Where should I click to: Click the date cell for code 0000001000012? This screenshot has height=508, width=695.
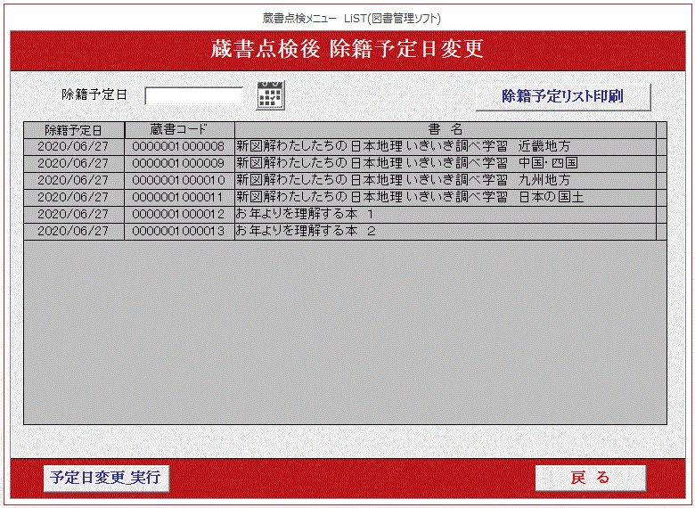[74, 214]
